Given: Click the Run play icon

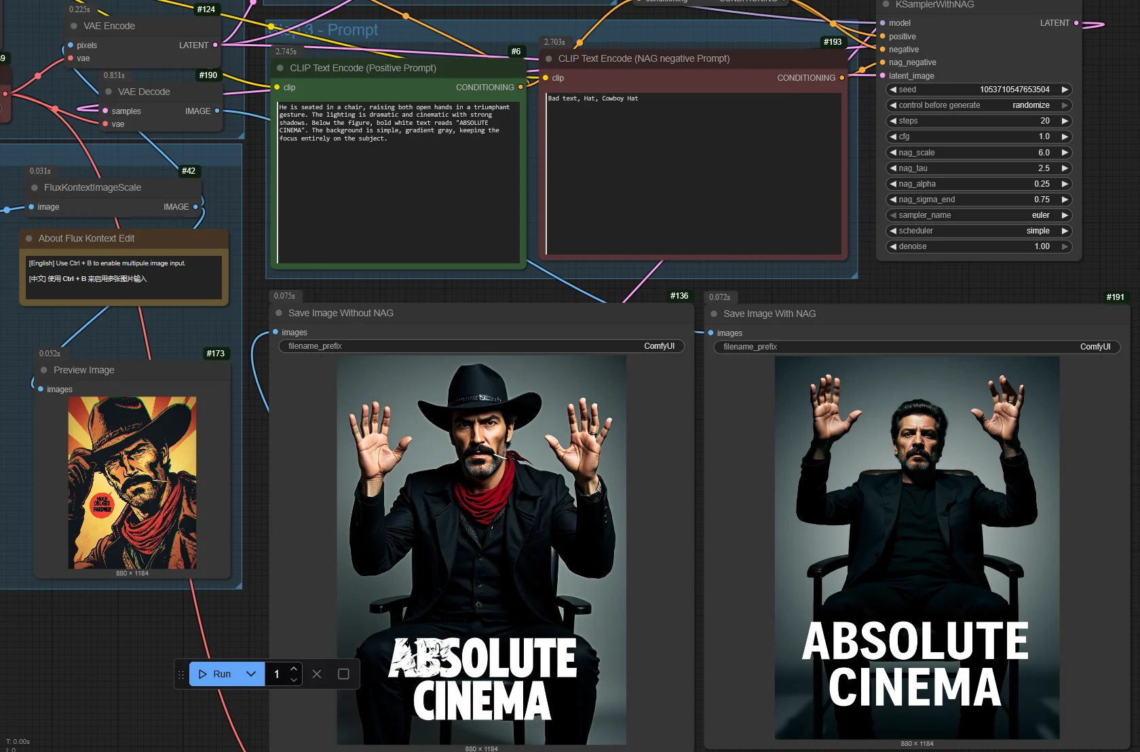Looking at the screenshot, I should tap(202, 674).
